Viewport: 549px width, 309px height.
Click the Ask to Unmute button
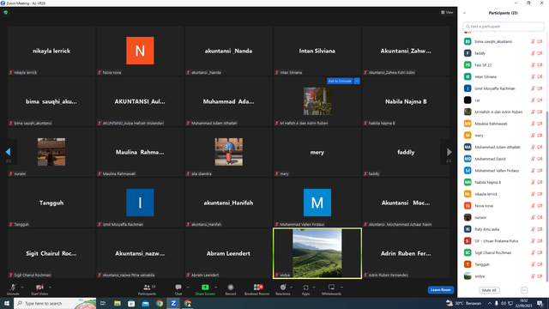coord(340,81)
